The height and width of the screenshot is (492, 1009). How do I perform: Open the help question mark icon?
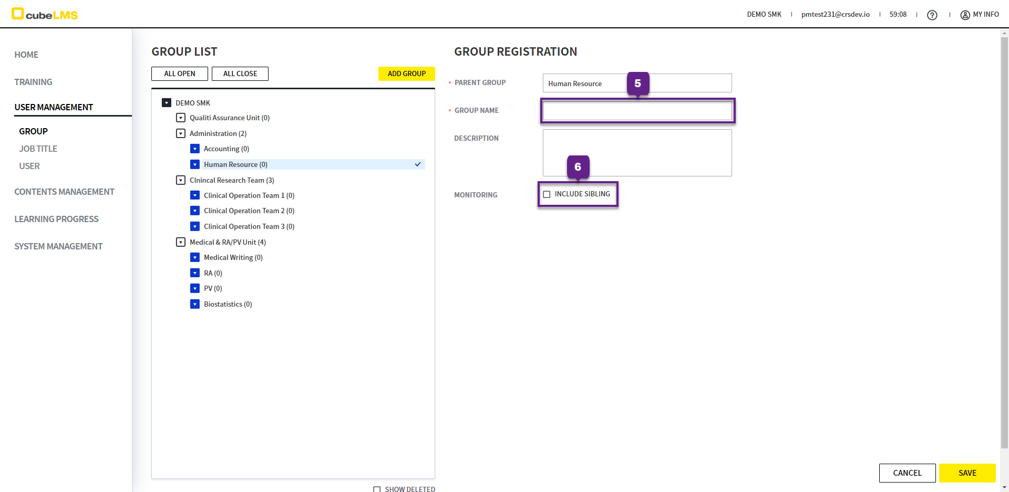coord(932,15)
